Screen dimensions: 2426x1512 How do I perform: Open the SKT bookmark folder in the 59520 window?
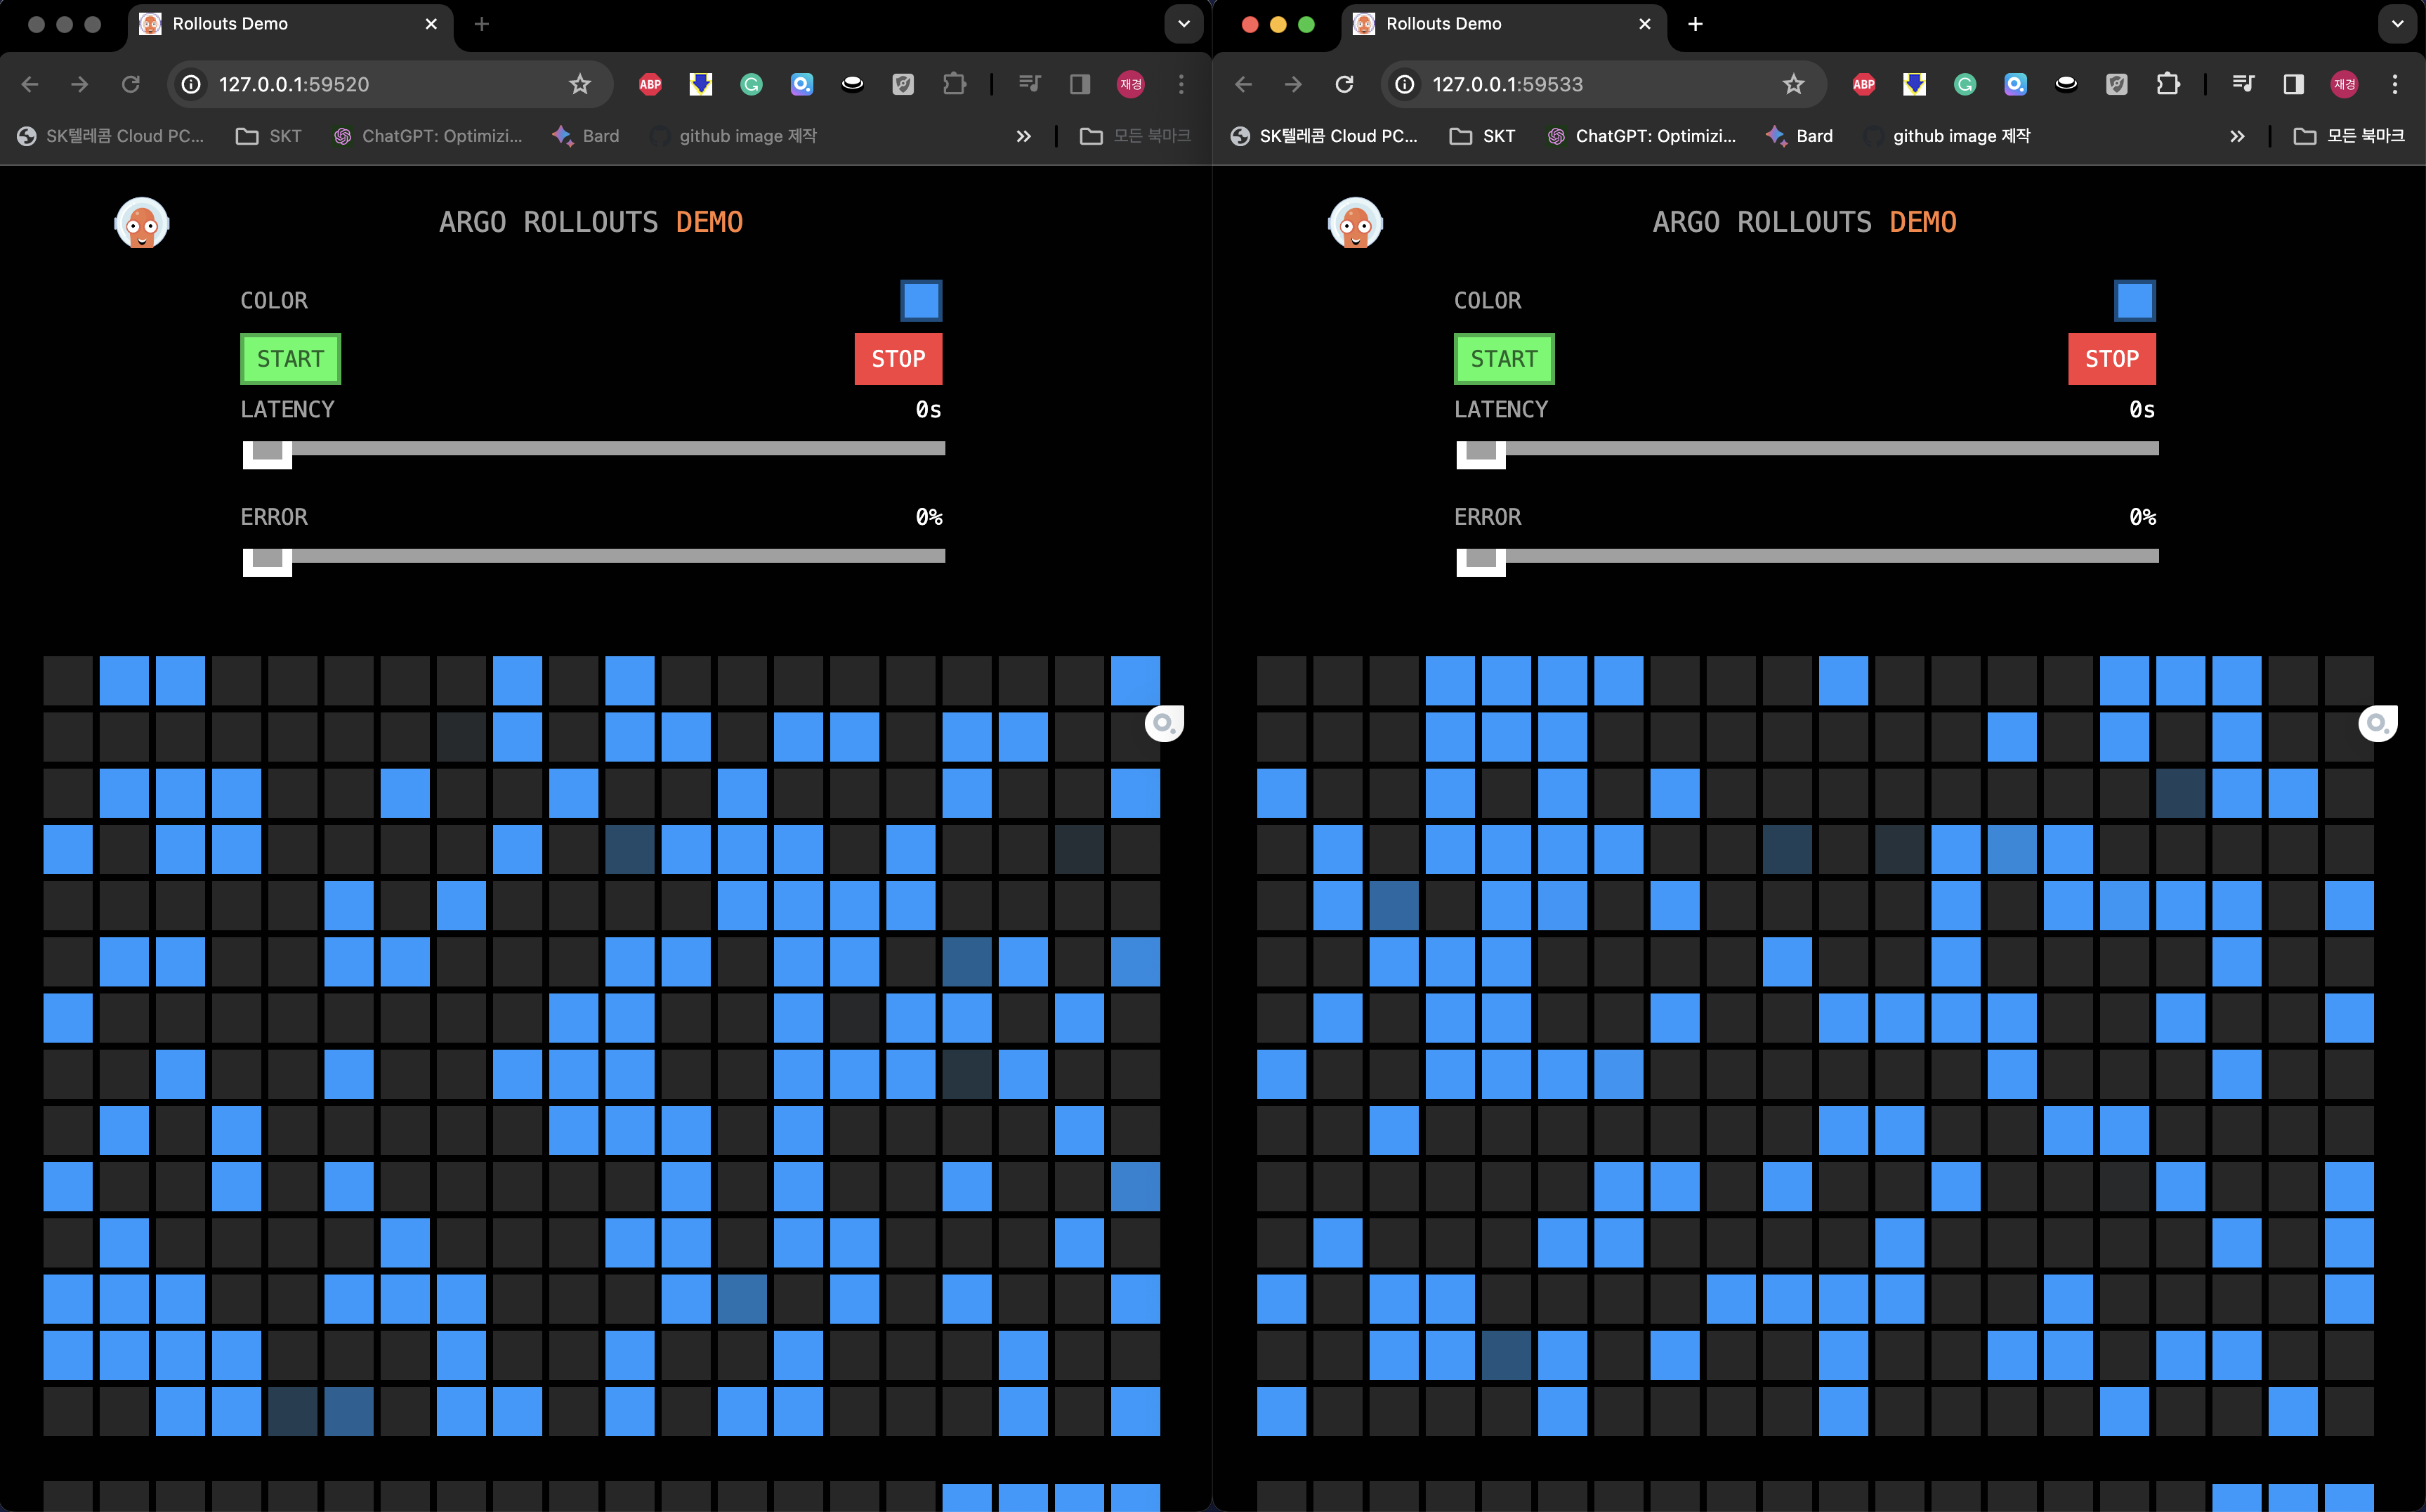click(269, 136)
